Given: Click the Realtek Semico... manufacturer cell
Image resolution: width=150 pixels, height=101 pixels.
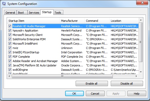Looking at the screenshot, I should pyautogui.click(x=72, y=26).
